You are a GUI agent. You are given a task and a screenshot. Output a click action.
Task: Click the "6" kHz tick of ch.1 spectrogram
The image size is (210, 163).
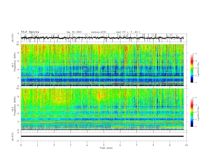click(19, 61)
